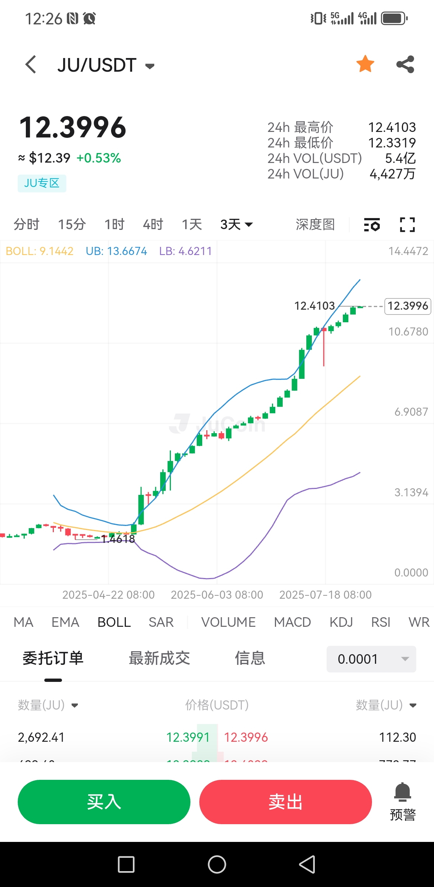Tap the NFC icon in status bar
This screenshot has height=887, width=434.
pyautogui.click(x=72, y=18)
